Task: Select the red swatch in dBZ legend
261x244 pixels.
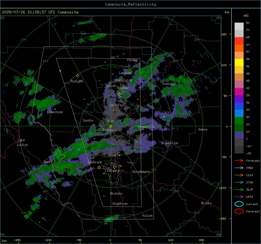Action: [x=239, y=41]
